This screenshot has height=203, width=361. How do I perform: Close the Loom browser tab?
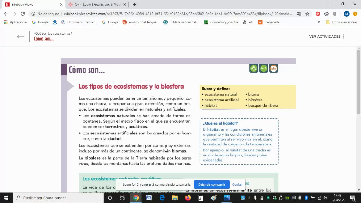125,5
